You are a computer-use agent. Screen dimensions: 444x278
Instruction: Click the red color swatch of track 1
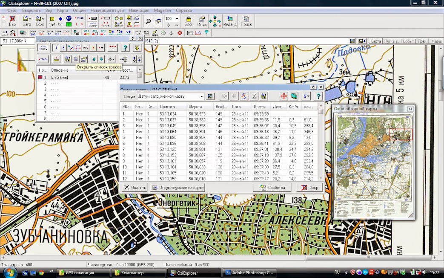40,78
